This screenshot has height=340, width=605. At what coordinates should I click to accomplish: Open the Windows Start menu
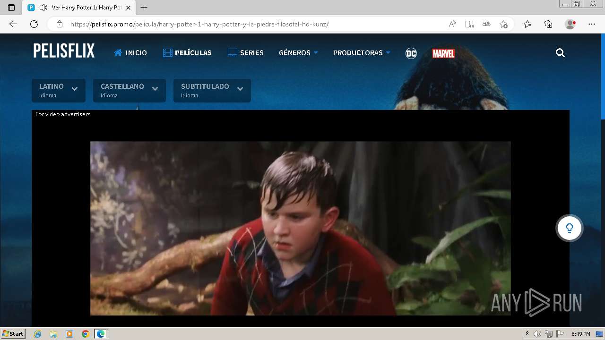pos(13,333)
